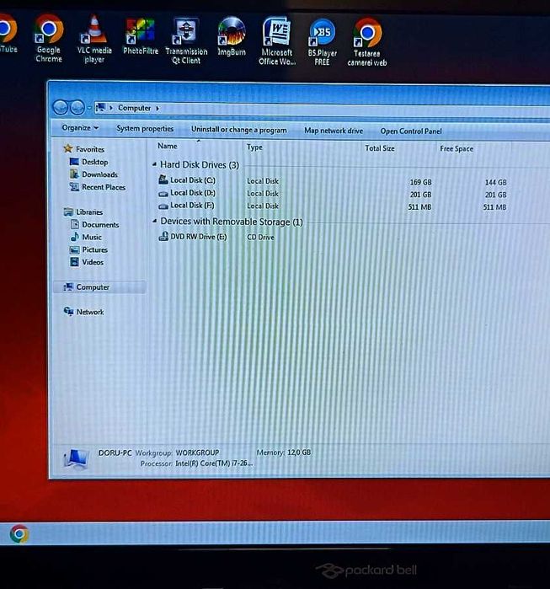Click Open Control Panel
Screen dimensions: 550x589
411,131
